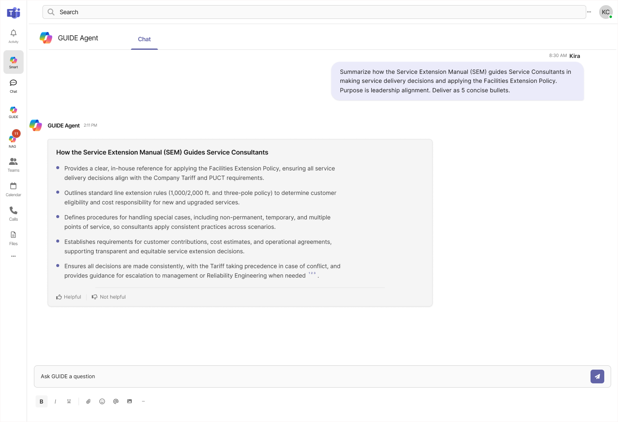The height and width of the screenshot is (422, 618).
Task: Open the KC profile avatar
Action: [606, 12]
